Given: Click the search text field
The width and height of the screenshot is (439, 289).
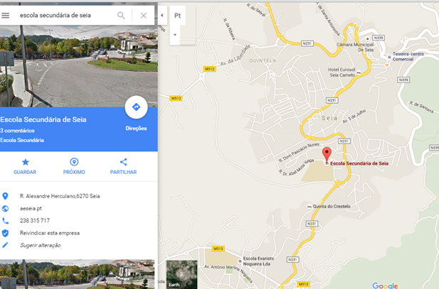Looking at the screenshot, I should tap(65, 16).
